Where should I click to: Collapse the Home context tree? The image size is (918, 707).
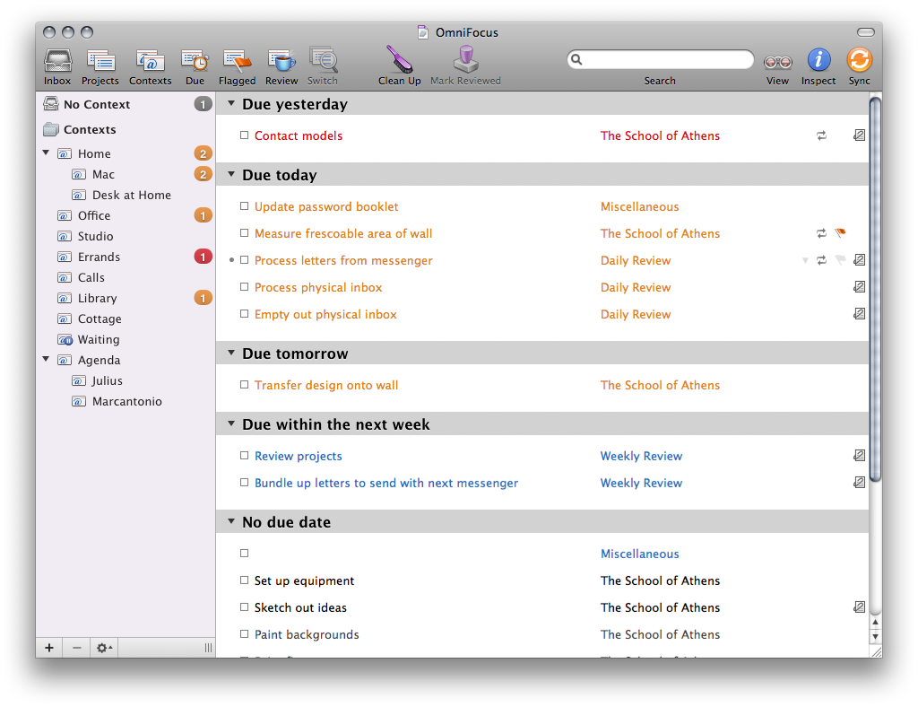pos(46,153)
